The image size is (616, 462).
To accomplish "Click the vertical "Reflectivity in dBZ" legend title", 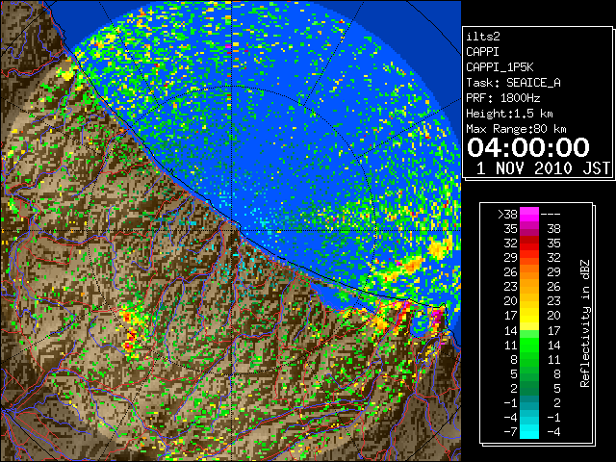I will [585, 323].
